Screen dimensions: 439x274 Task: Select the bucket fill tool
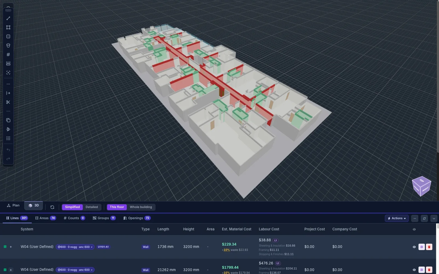8,45
